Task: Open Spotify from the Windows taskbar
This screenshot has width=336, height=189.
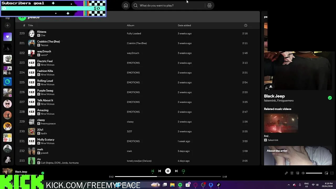Action: coord(180,185)
